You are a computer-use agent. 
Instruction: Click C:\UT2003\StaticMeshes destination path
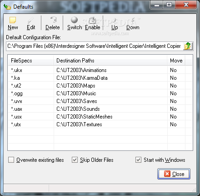85,117
